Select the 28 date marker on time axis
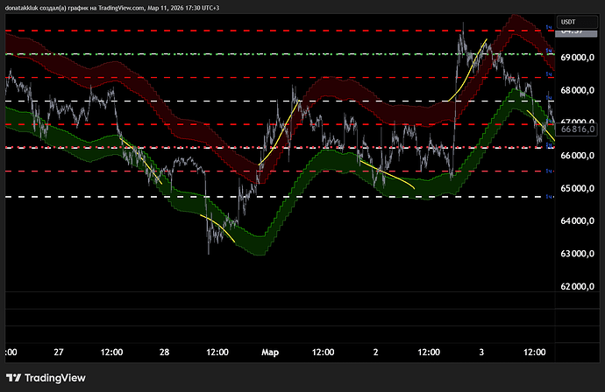The height and width of the screenshot is (392, 605). (x=164, y=351)
